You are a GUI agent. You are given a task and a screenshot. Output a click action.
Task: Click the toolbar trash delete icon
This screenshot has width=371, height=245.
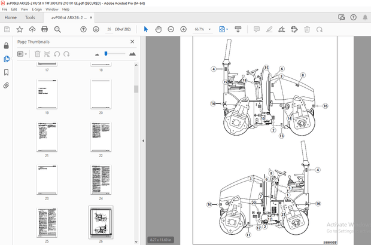307,29
